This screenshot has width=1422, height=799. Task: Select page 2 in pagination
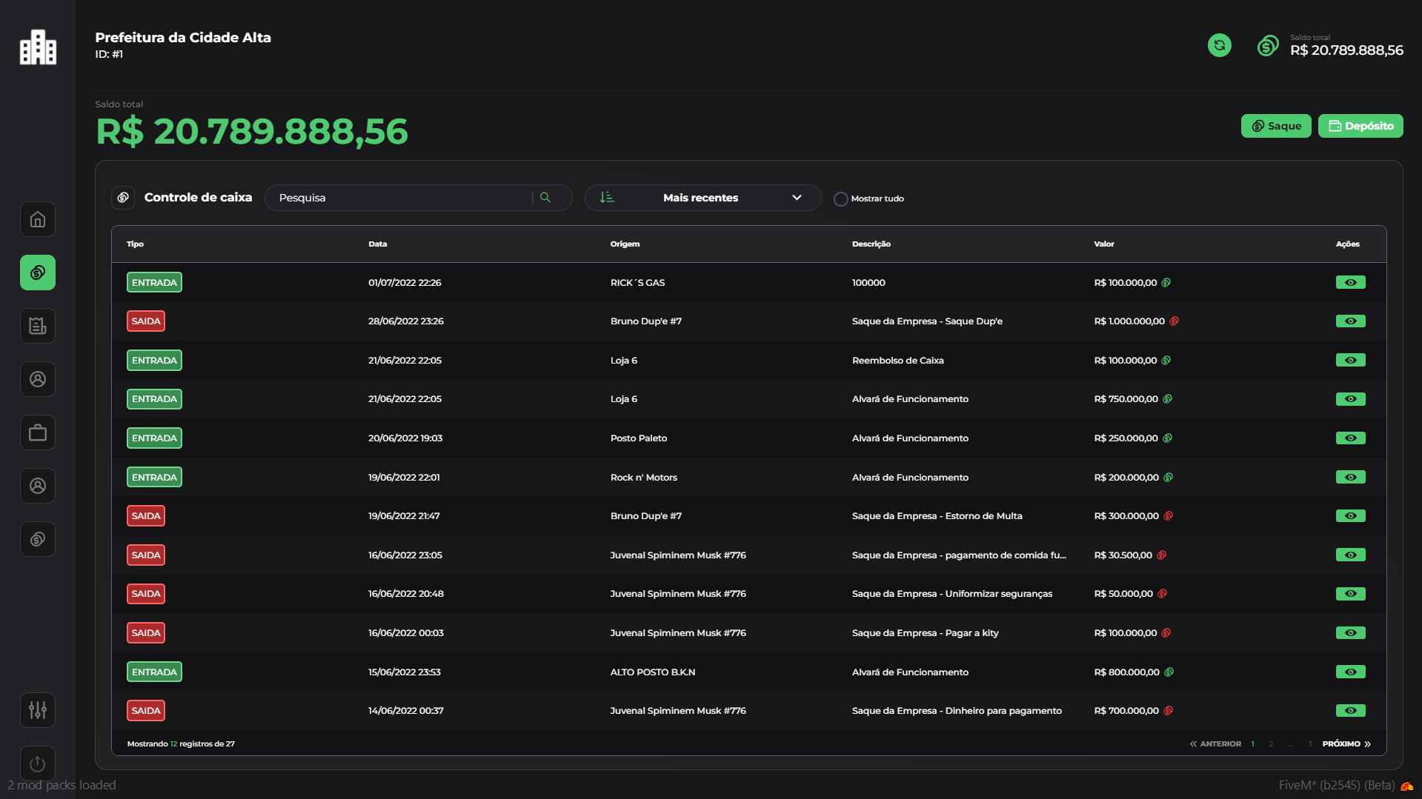(x=1271, y=744)
